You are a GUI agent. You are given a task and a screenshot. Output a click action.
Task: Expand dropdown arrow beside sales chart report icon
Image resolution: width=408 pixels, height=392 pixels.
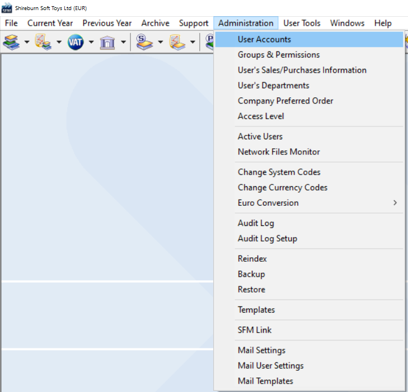[x=193, y=42]
